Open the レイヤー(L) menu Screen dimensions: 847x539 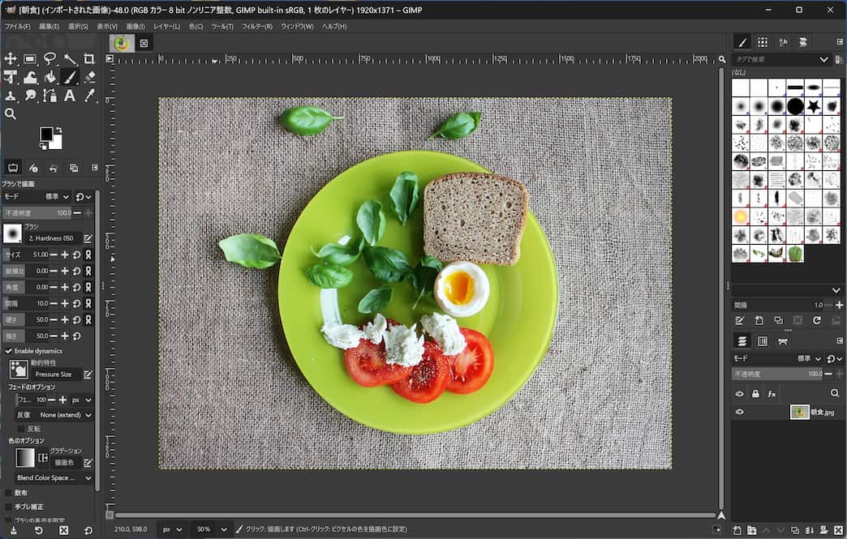(x=166, y=26)
